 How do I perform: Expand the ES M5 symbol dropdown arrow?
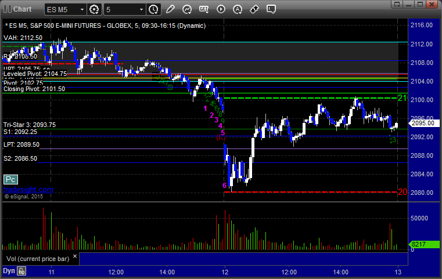(82, 10)
